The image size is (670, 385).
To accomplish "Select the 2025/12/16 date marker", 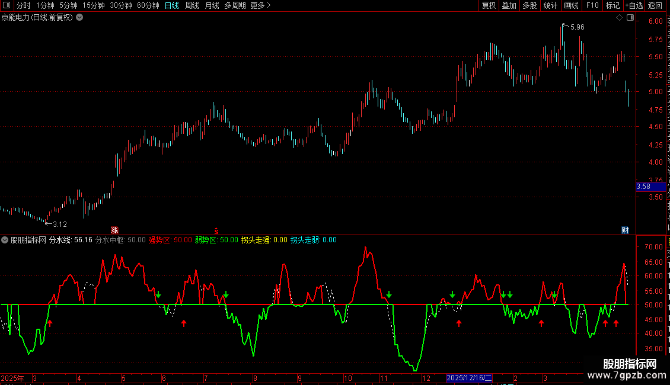I will click(469, 378).
